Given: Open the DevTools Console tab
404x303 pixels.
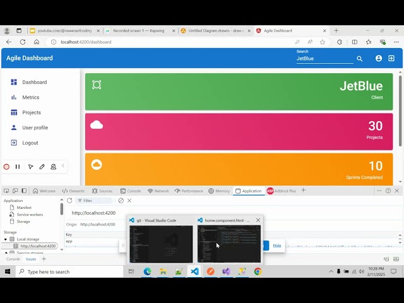Looking at the screenshot, I should point(131,191).
